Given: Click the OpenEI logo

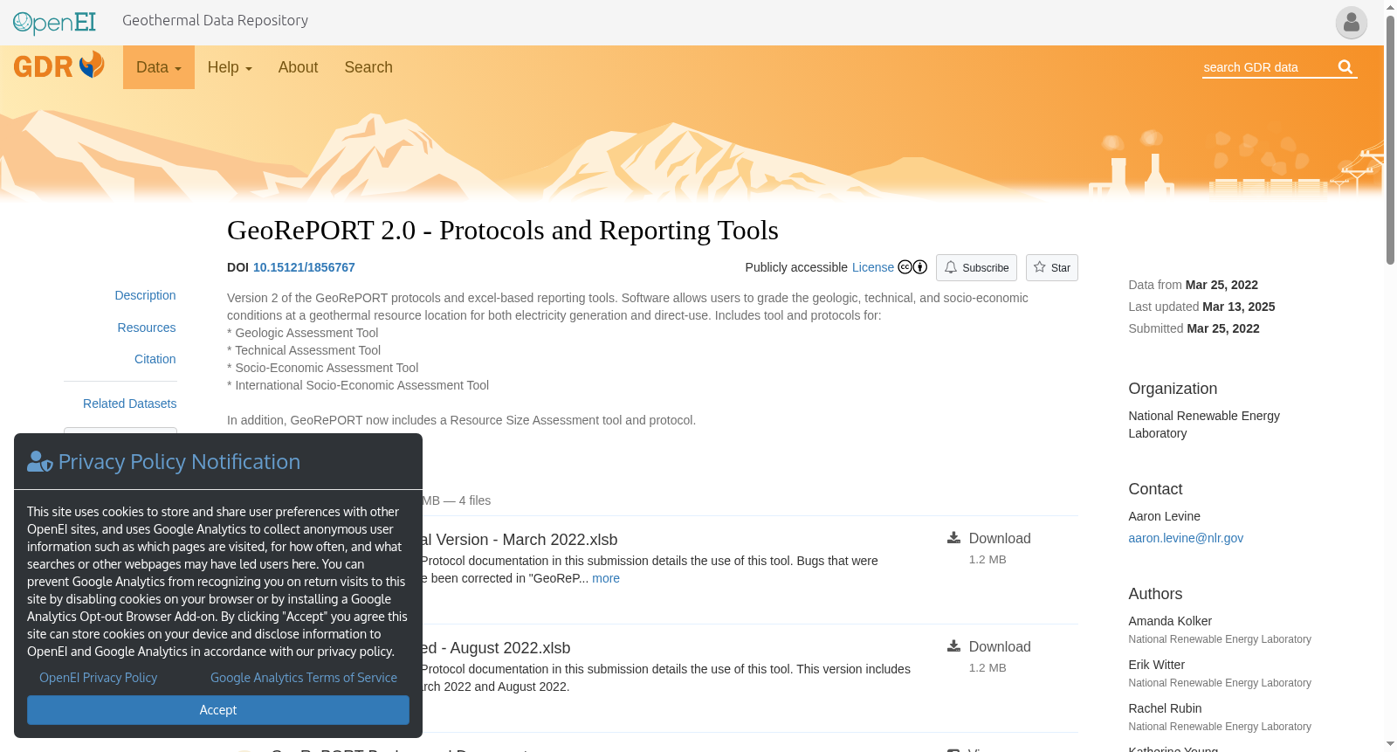Looking at the screenshot, I should pyautogui.click(x=54, y=22).
